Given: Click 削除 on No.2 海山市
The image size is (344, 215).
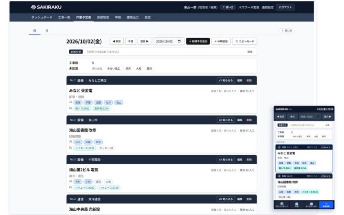Looking at the screenshot, I should 249,120.
